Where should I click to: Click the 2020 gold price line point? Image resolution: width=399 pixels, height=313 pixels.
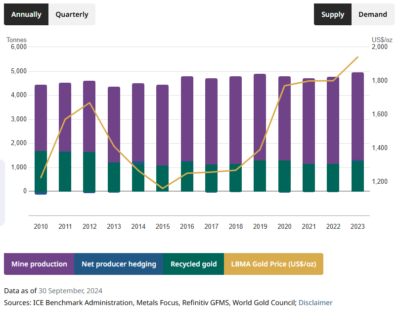[x=284, y=86]
